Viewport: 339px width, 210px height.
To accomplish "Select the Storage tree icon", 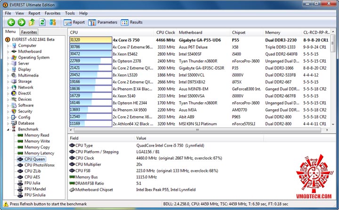I will pyautogui.click(x=14, y=81).
